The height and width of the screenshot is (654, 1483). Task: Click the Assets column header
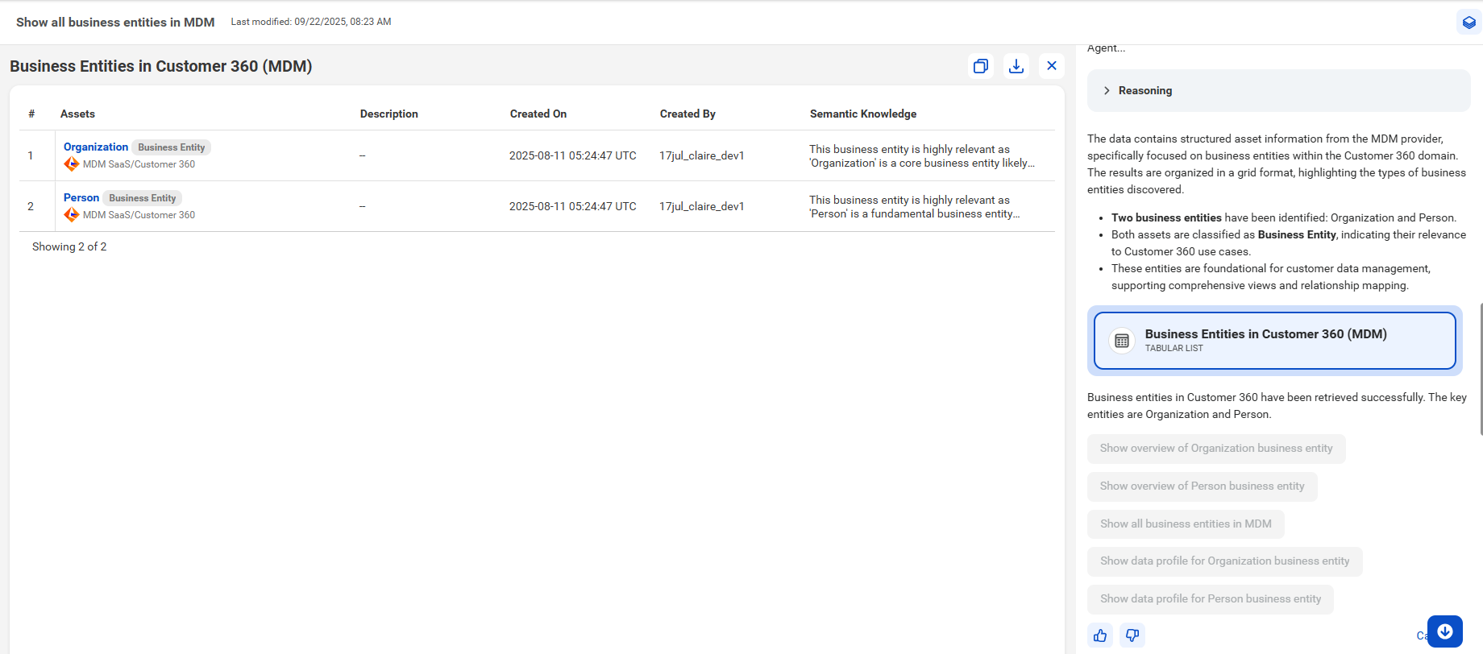tap(77, 114)
